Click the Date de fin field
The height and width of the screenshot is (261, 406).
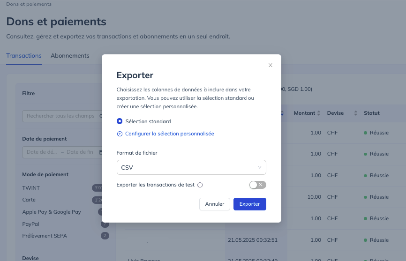[80, 152]
